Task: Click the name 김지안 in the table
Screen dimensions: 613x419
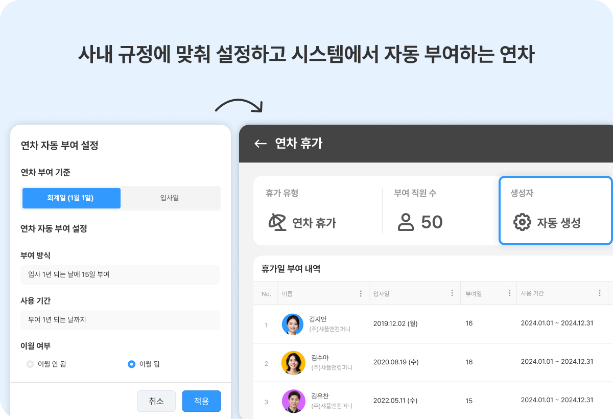Action: (318, 319)
